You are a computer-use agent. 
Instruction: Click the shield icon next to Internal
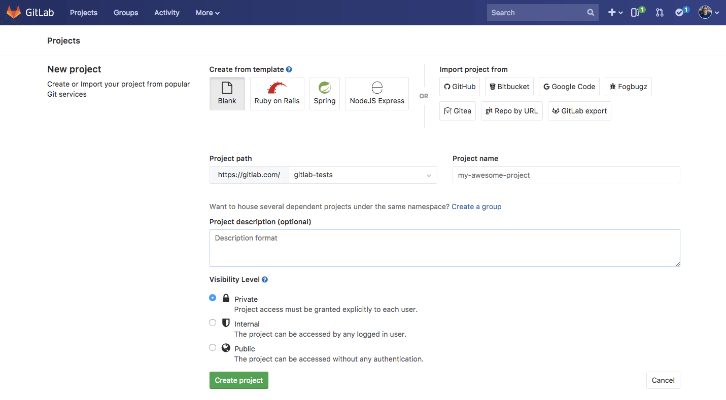[226, 323]
